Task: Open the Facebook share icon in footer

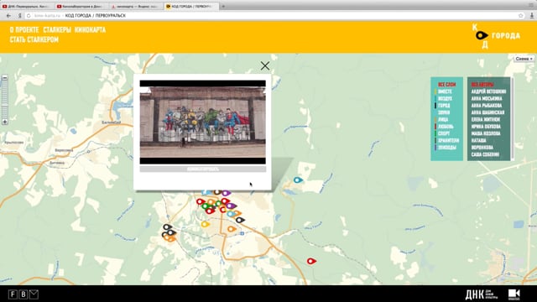Action: [x=13, y=294]
